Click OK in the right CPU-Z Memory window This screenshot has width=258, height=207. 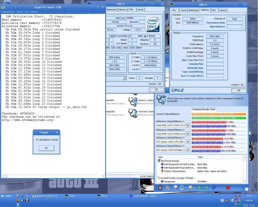pos(239,91)
